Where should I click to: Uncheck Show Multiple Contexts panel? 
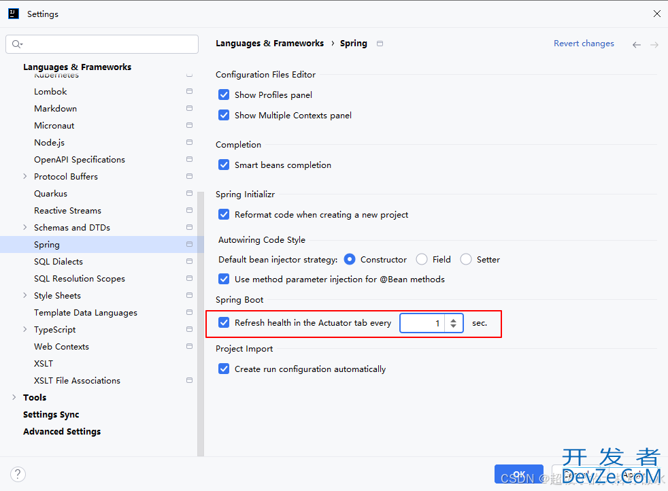coord(224,115)
